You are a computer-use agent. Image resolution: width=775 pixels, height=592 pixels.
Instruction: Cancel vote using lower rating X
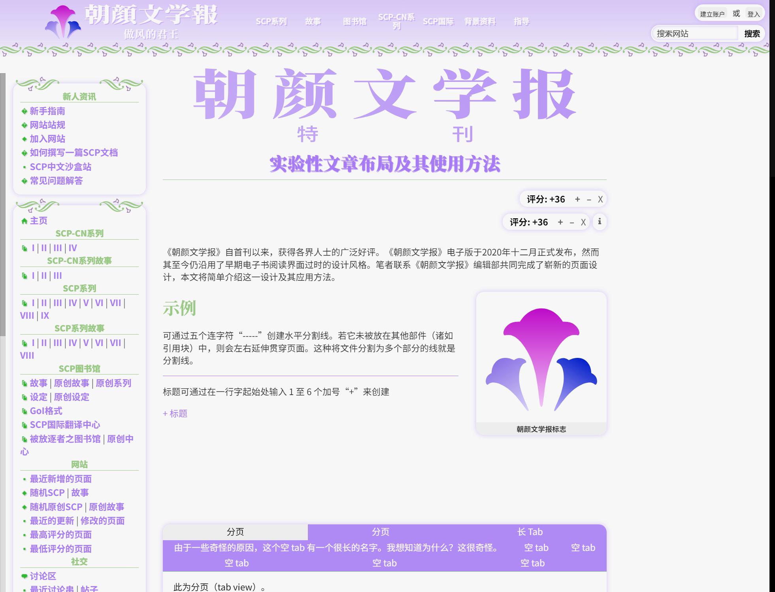pos(583,222)
